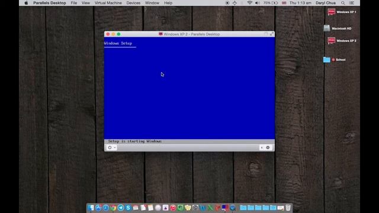Open iTunes from the dock
This screenshot has height=213, width=379.
173,208
